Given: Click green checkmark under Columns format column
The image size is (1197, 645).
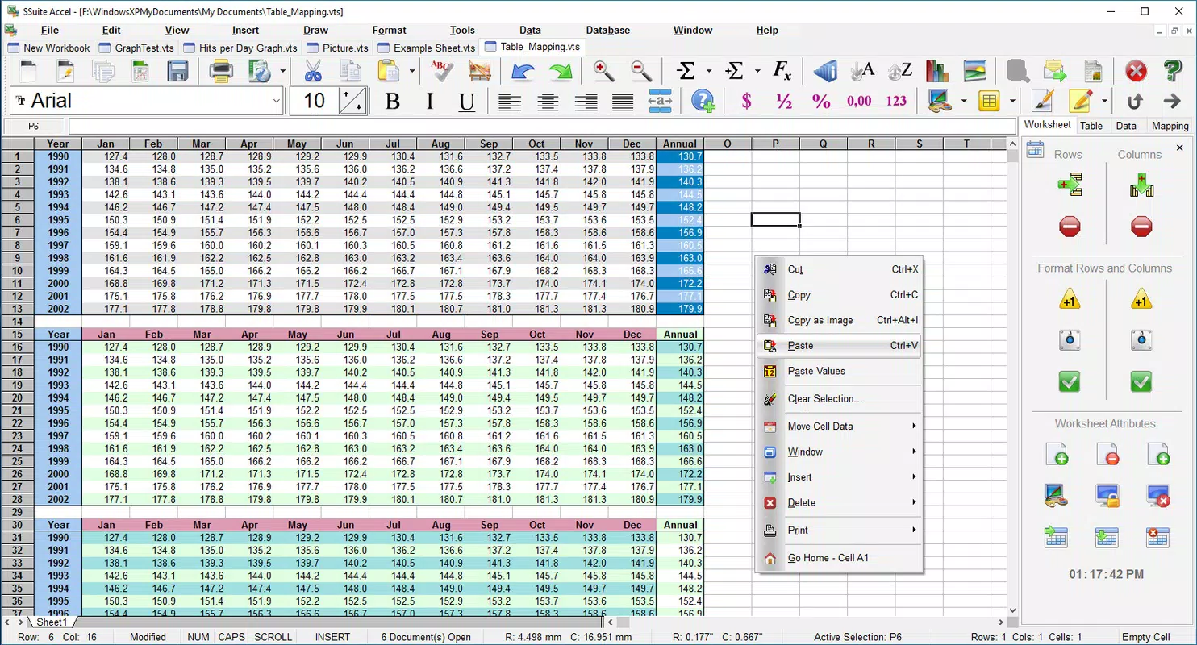Looking at the screenshot, I should point(1141,381).
